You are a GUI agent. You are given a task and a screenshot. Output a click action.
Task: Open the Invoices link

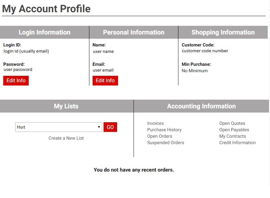[x=155, y=123]
